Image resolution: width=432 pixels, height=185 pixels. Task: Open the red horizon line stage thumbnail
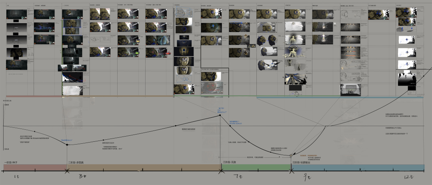(x=350, y=52)
